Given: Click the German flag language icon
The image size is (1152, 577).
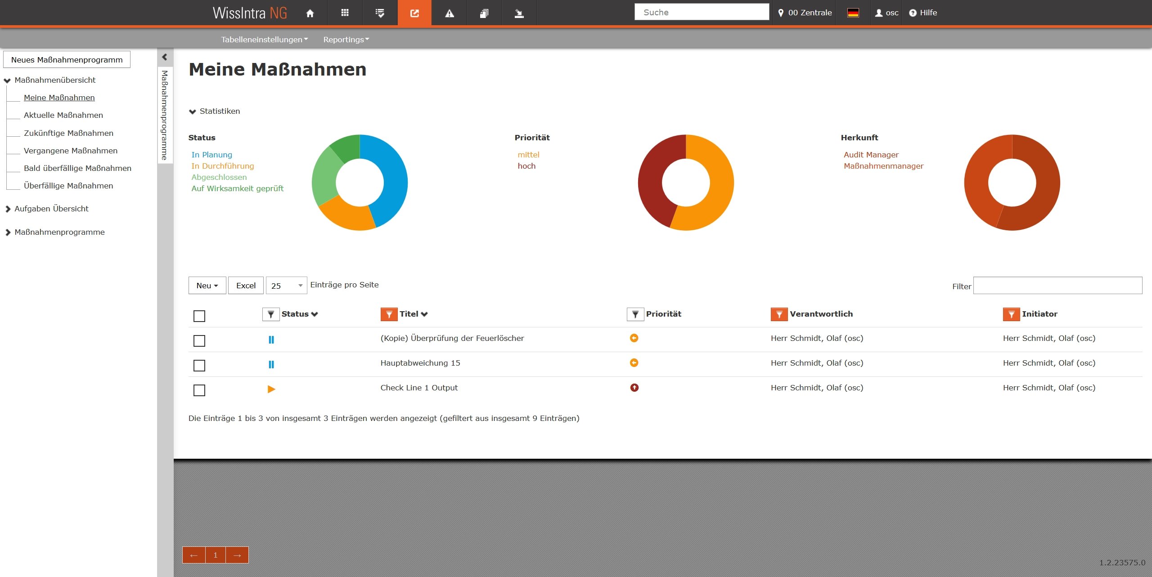Looking at the screenshot, I should tap(853, 13).
